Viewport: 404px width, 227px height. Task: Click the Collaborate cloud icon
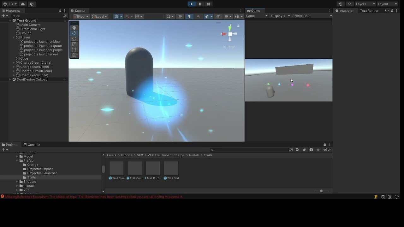(x=22, y=4)
